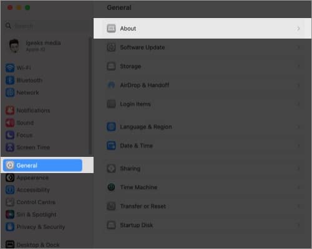Select the Sound speaker icon

pyautogui.click(x=10, y=123)
